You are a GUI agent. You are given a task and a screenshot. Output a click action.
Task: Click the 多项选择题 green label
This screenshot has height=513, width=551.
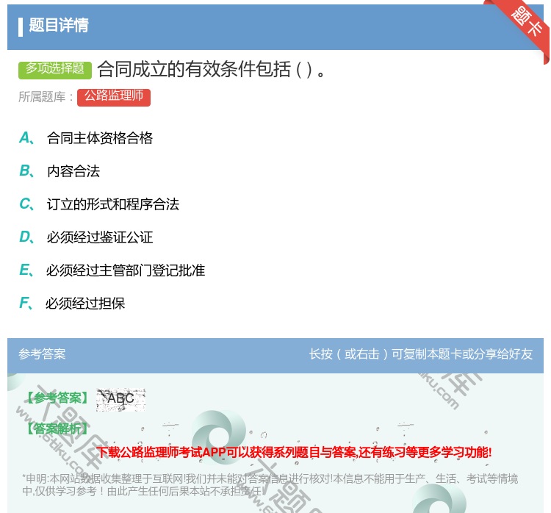[55, 70]
